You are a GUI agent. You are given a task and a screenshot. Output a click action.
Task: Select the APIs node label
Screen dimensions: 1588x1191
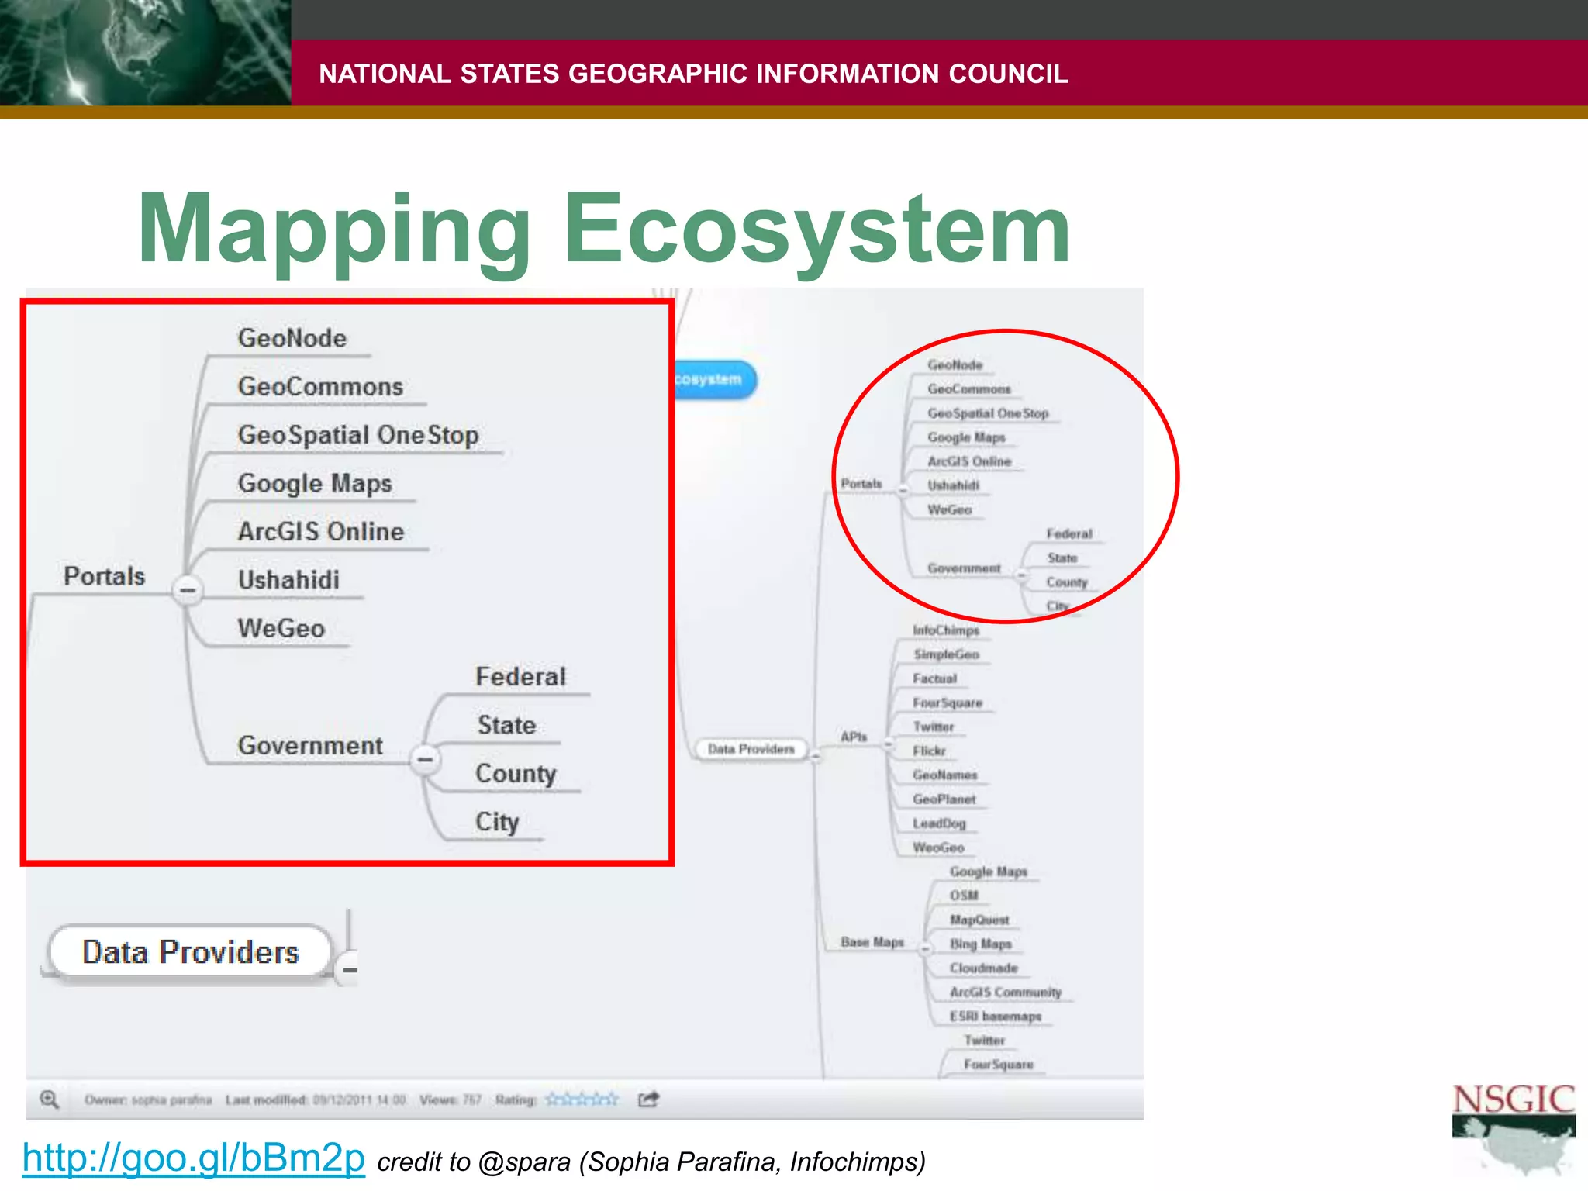pos(854,737)
